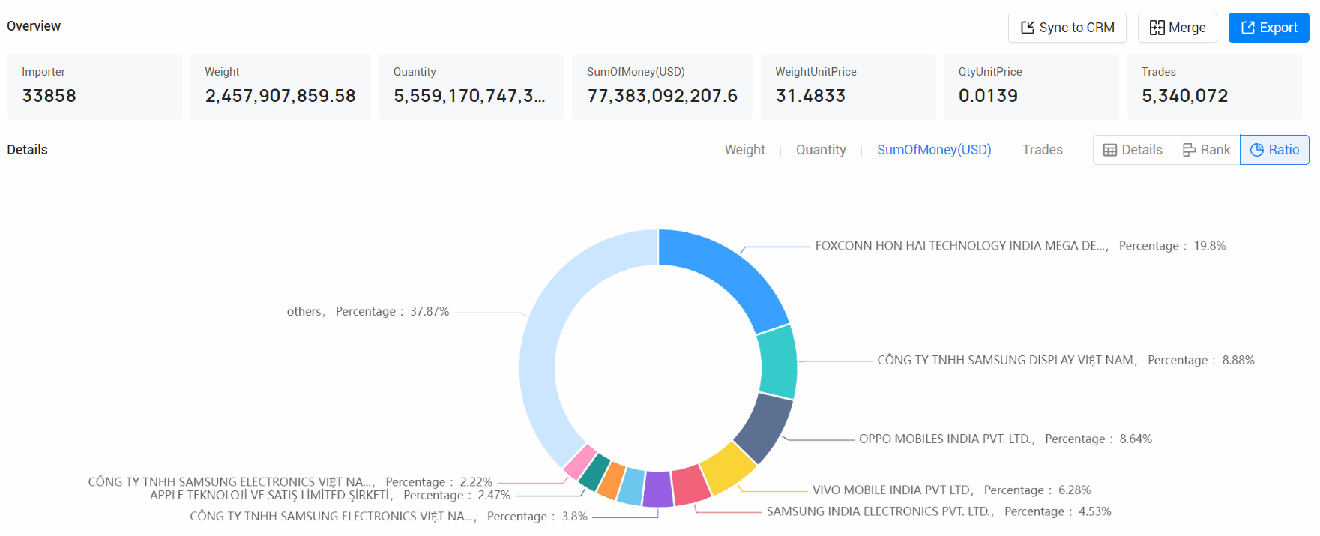Click the Overview heading

click(34, 26)
